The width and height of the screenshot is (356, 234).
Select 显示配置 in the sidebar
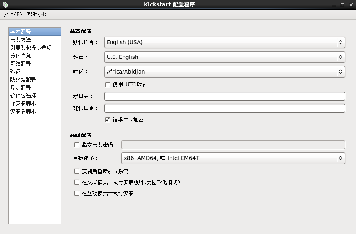35,88
